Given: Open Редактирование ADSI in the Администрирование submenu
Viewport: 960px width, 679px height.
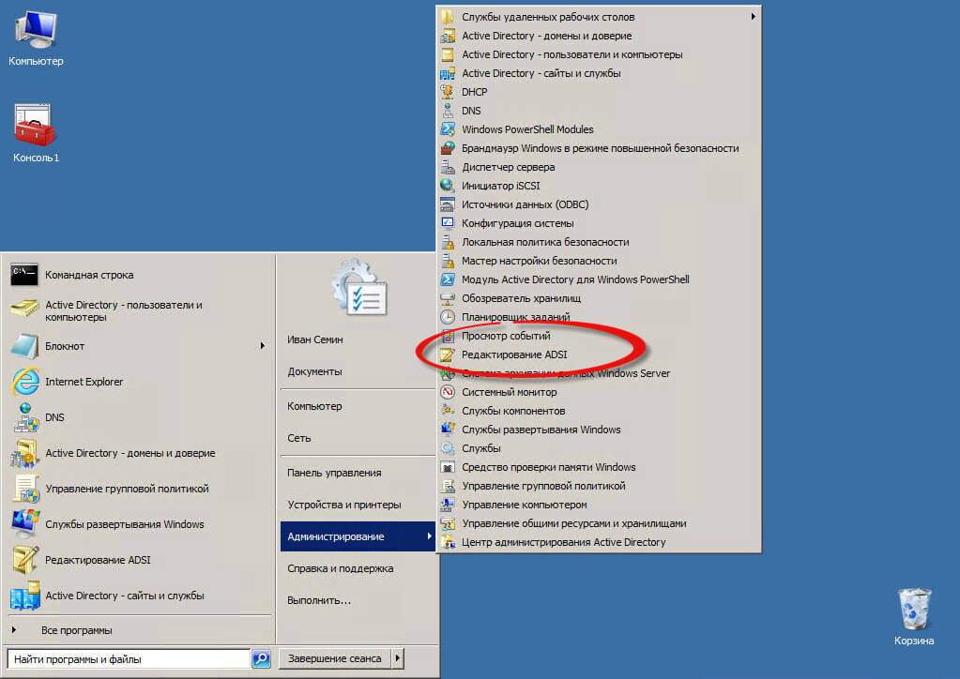Looking at the screenshot, I should tap(599, 355).
